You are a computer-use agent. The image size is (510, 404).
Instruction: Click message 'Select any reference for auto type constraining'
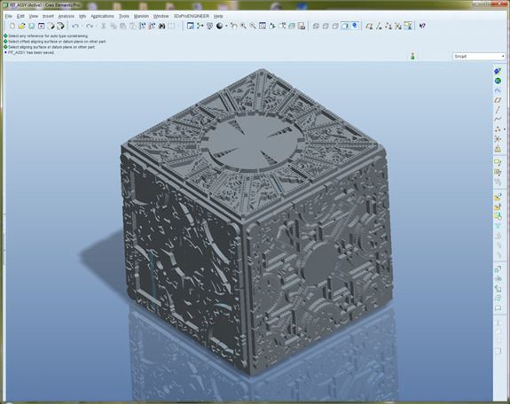tap(48, 36)
